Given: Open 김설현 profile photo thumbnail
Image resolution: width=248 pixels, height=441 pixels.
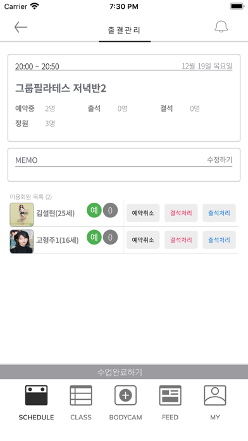Looking at the screenshot, I should [22, 215].
